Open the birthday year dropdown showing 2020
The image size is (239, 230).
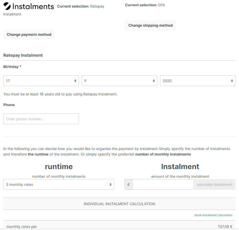pyautogui.click(x=198, y=81)
